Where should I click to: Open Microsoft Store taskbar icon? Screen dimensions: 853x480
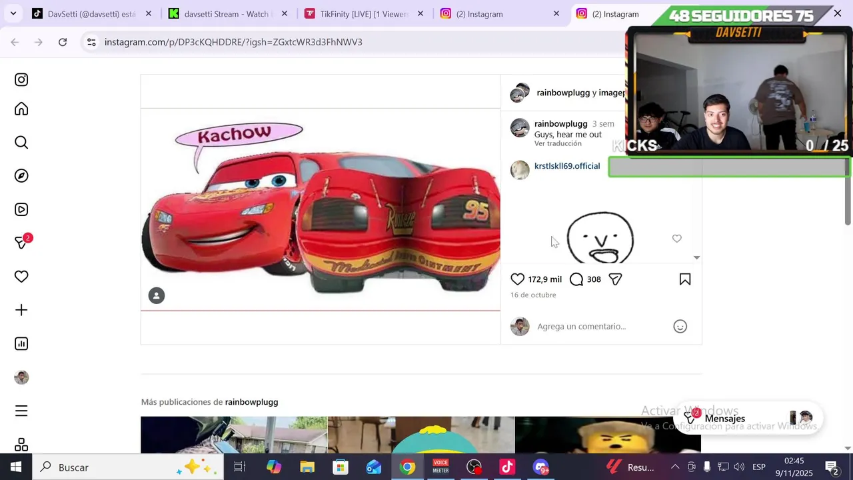pos(341,467)
